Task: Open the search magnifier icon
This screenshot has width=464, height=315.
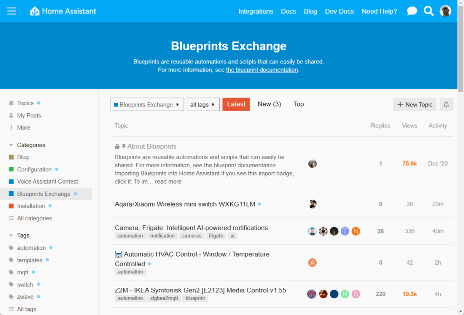Action: click(429, 11)
